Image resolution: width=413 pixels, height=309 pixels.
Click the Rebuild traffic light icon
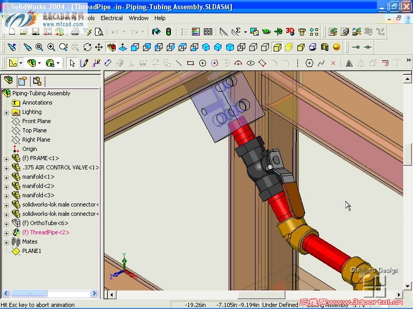coord(169,32)
